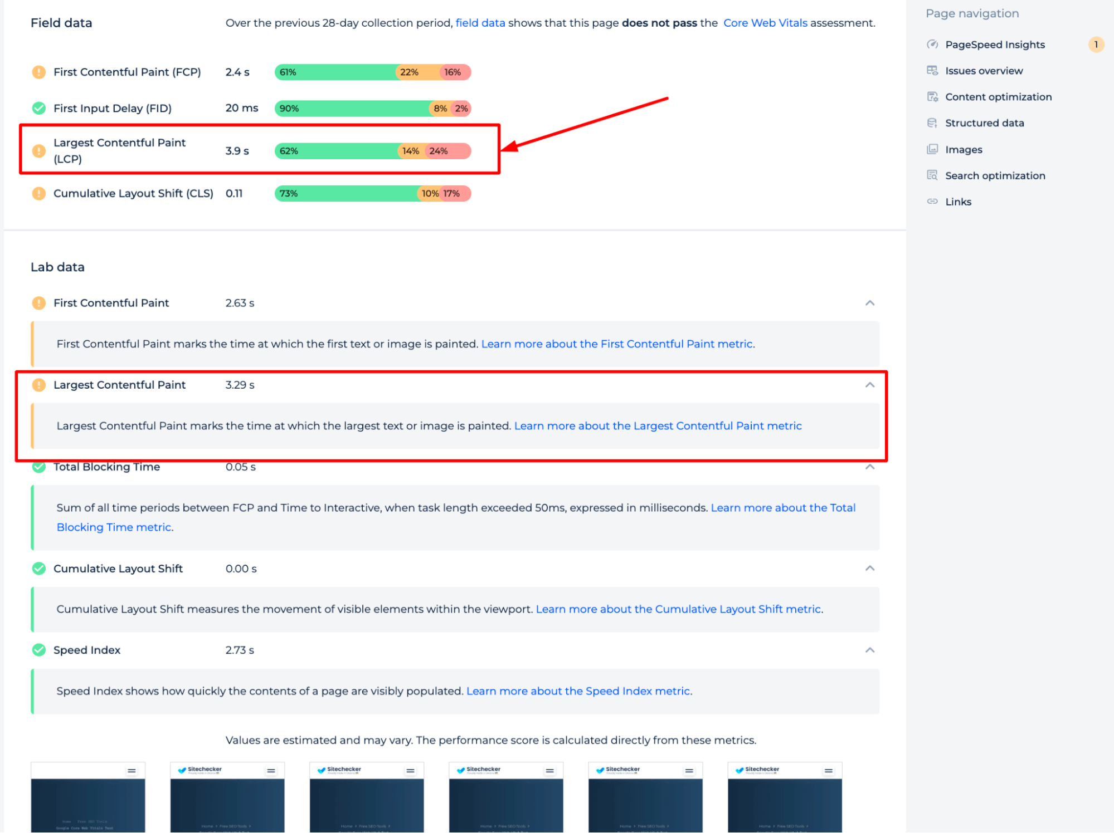Open Issues overview navigation item
This screenshot has width=1114, height=833.
coord(984,71)
